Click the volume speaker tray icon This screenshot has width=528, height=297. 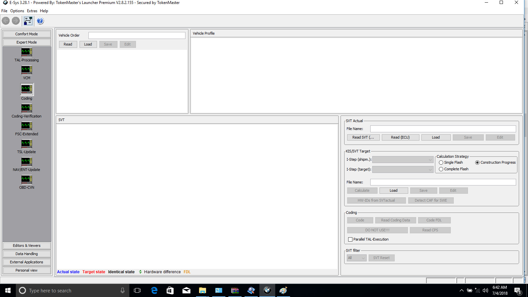tap(485, 291)
